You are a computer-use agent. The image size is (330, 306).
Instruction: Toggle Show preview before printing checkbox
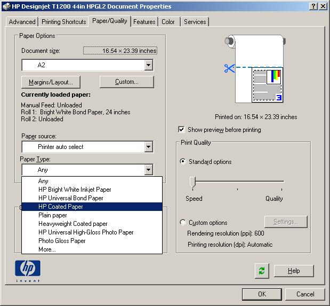pos(181,129)
